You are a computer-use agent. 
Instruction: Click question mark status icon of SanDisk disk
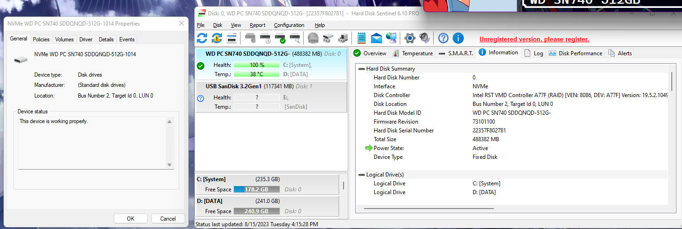[x=201, y=98]
